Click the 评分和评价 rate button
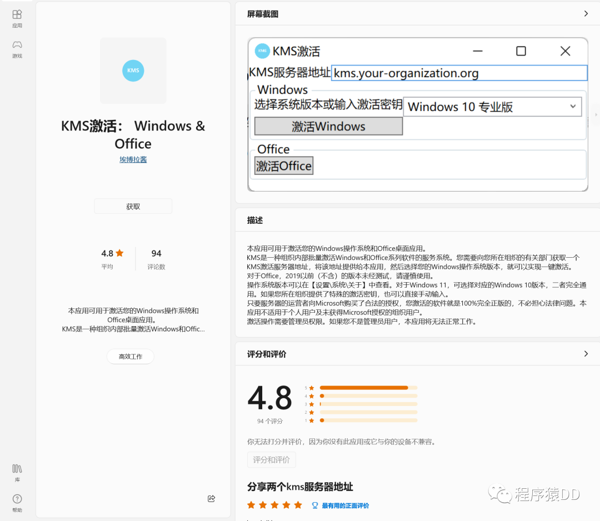 point(271,460)
